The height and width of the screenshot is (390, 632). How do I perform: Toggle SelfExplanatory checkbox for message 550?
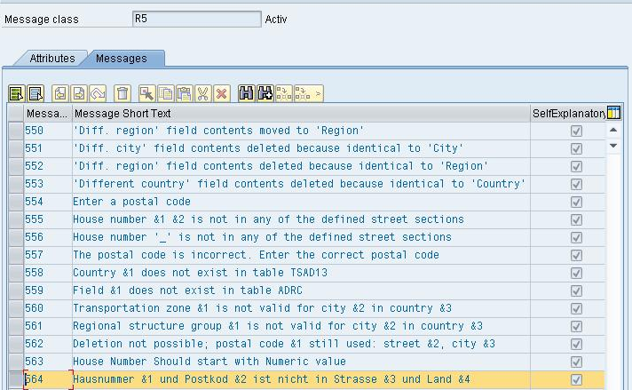[x=576, y=131]
